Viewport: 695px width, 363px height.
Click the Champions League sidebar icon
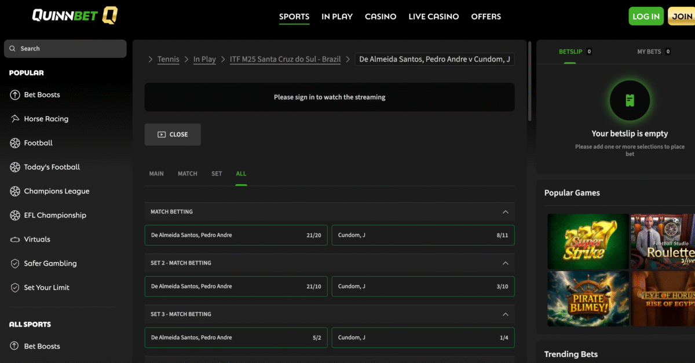[x=15, y=191]
